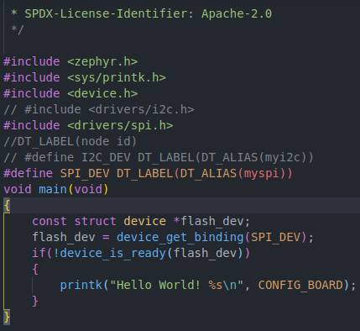The image size is (360, 331).
Task: Click the device_get_binding function call
Action: point(180,238)
